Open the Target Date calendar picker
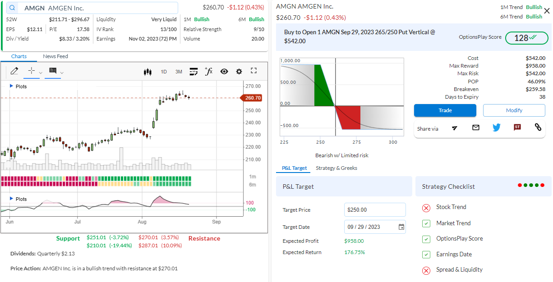 coord(401,227)
